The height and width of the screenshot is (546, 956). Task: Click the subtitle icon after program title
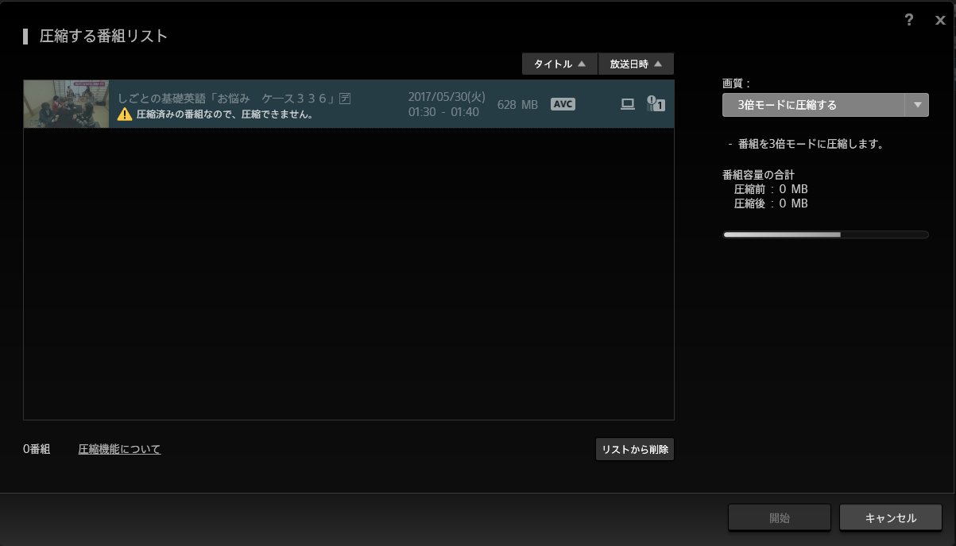coord(345,98)
